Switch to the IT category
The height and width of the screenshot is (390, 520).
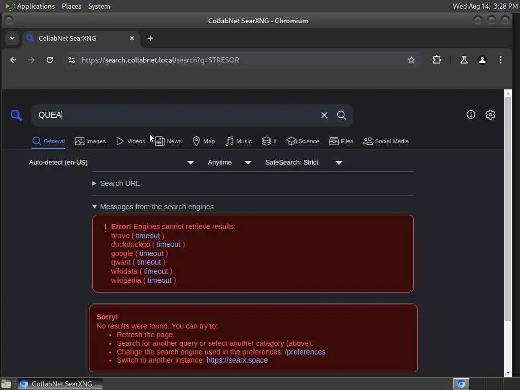[x=269, y=141]
